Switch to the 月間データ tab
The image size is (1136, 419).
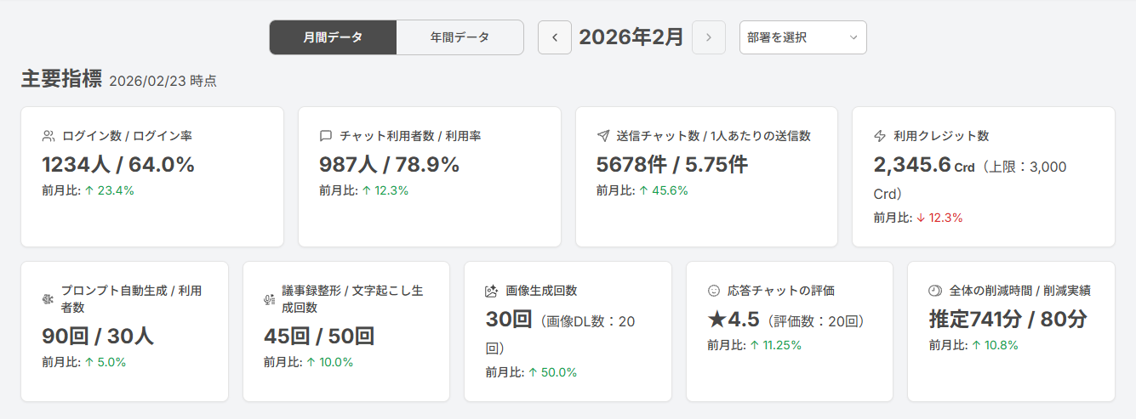click(x=333, y=37)
